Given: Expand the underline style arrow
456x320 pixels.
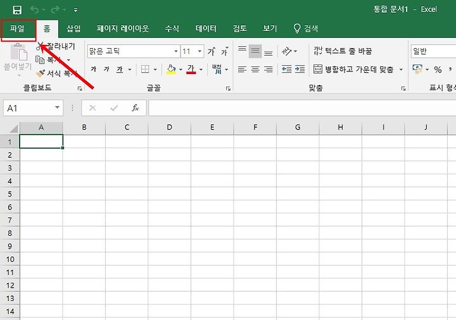Looking at the screenshot, I should click(130, 70).
